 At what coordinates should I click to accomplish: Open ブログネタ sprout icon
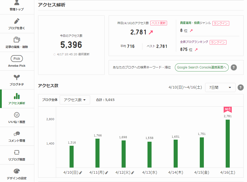17,77
